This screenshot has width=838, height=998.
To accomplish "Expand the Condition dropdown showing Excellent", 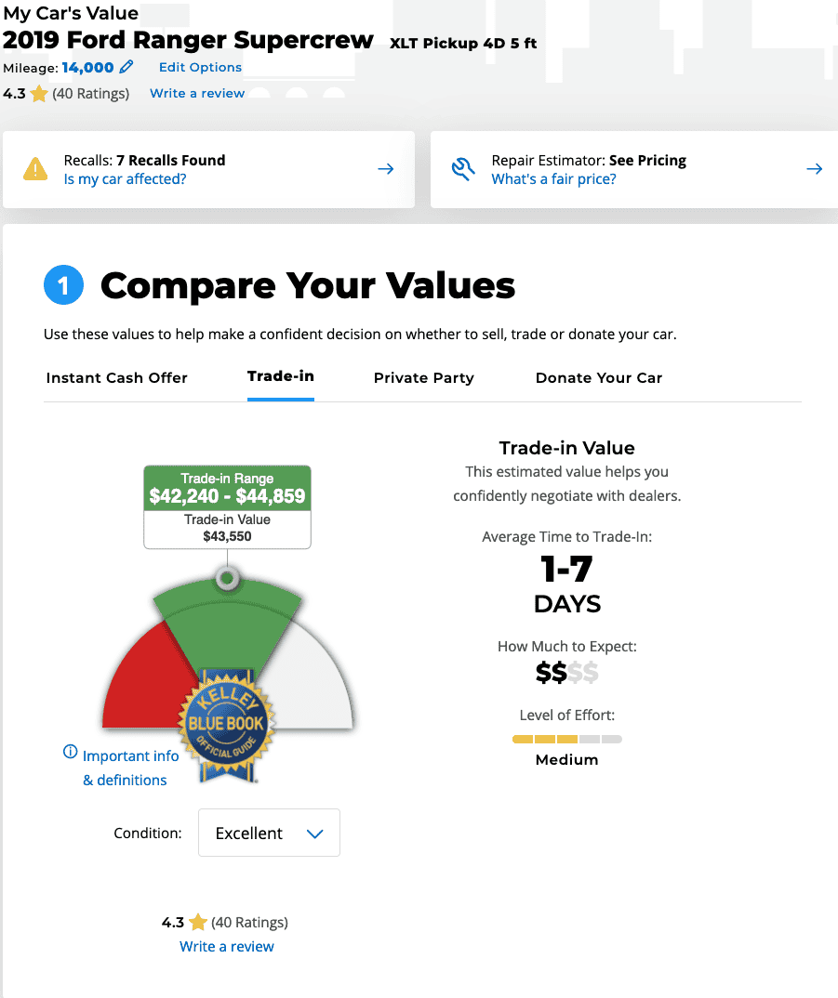I will 269,833.
